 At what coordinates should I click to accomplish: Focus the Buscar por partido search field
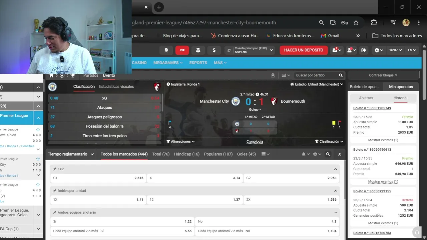pos(316,75)
